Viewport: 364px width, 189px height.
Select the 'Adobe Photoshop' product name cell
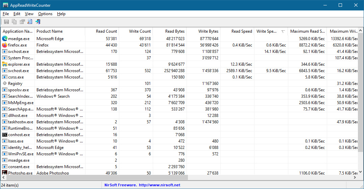pos(53,173)
